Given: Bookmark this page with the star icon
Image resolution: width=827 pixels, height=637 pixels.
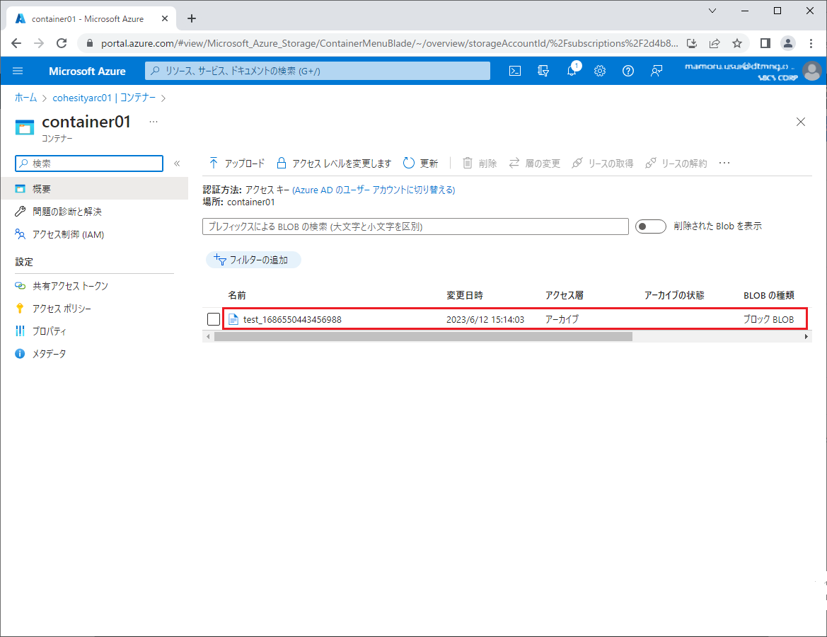Looking at the screenshot, I should click(737, 43).
